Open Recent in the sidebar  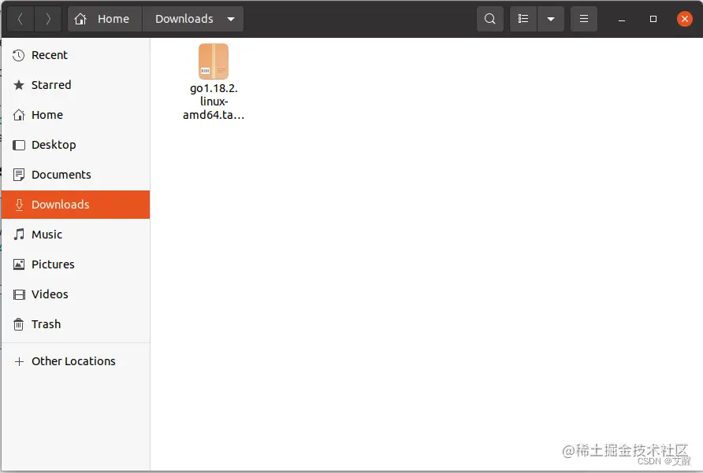point(76,55)
